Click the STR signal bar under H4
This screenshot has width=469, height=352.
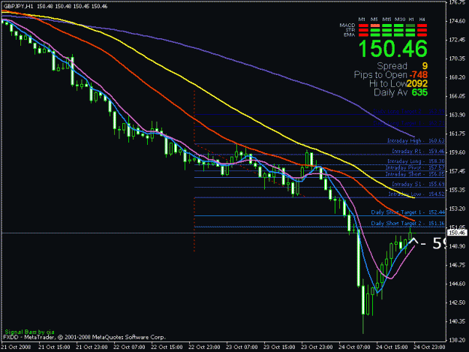(422, 30)
